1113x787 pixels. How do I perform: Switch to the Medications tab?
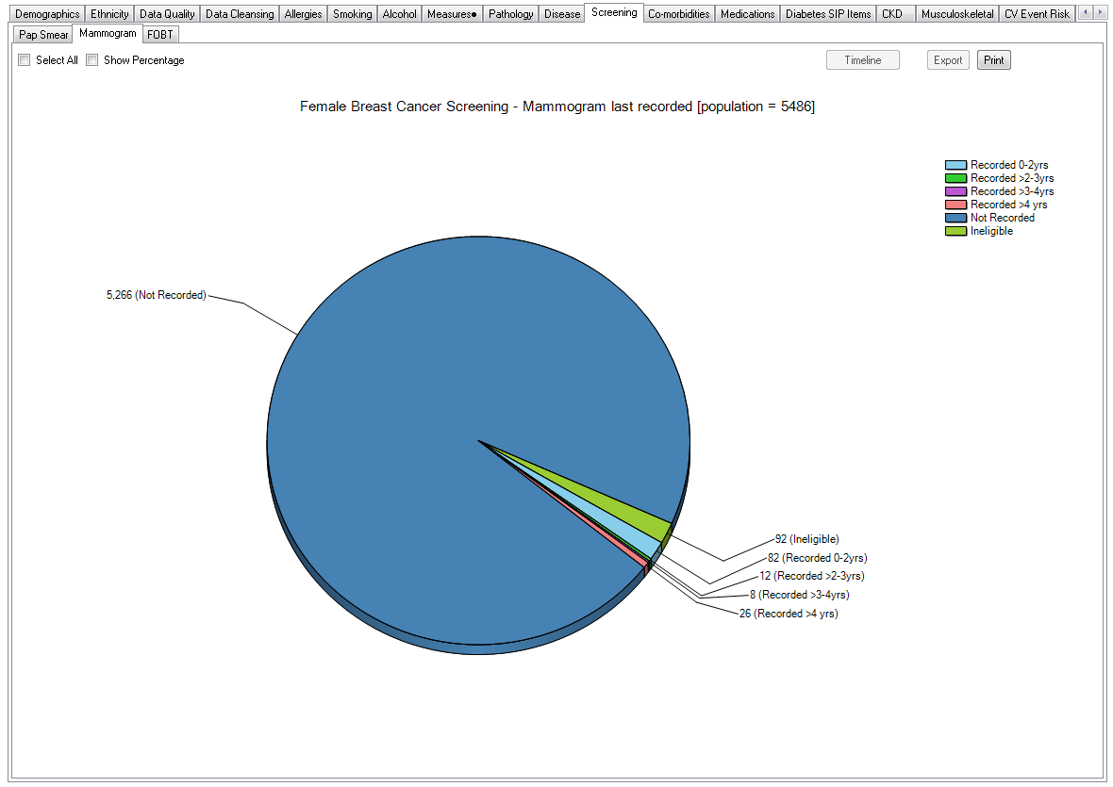[x=747, y=14]
